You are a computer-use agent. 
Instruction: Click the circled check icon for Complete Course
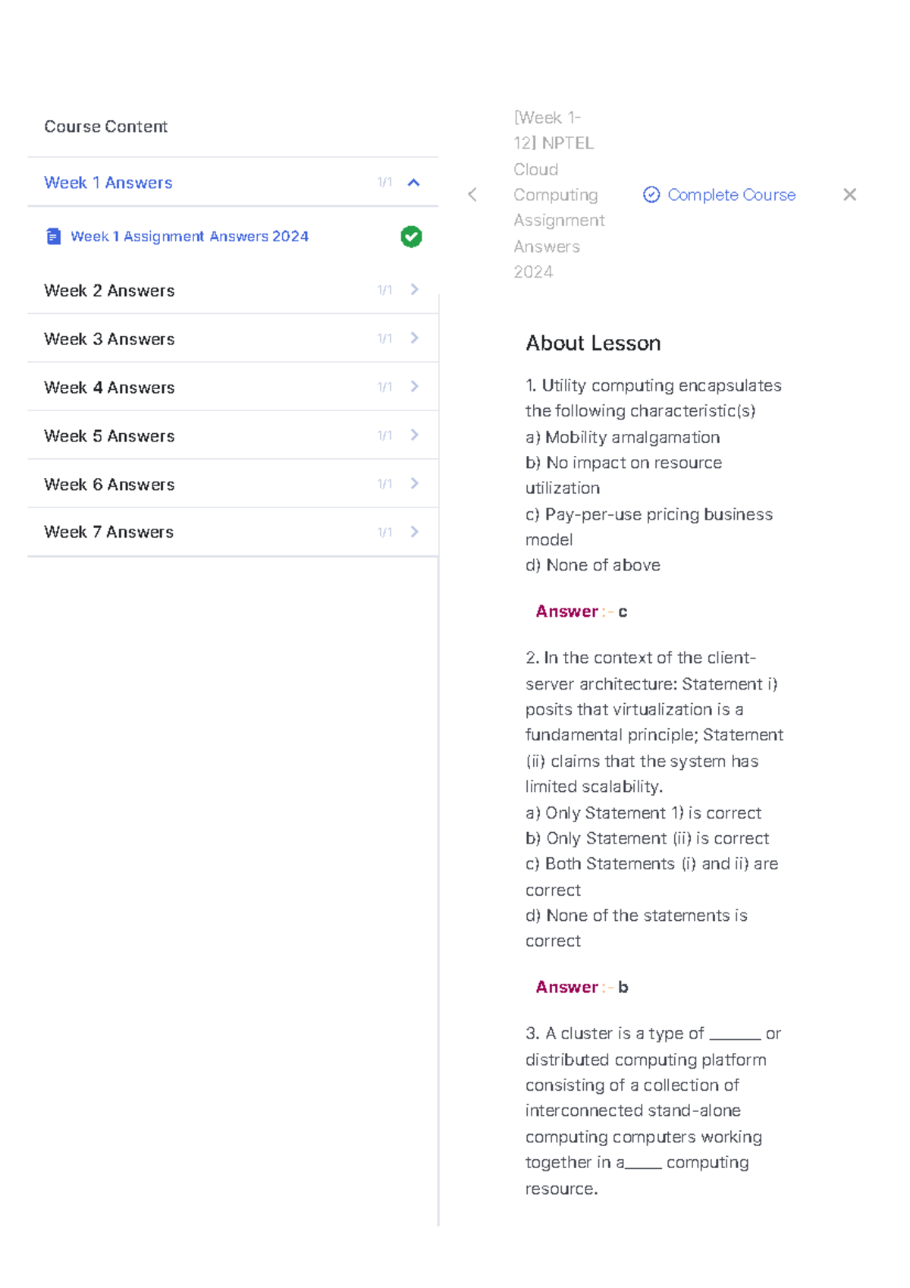(651, 195)
